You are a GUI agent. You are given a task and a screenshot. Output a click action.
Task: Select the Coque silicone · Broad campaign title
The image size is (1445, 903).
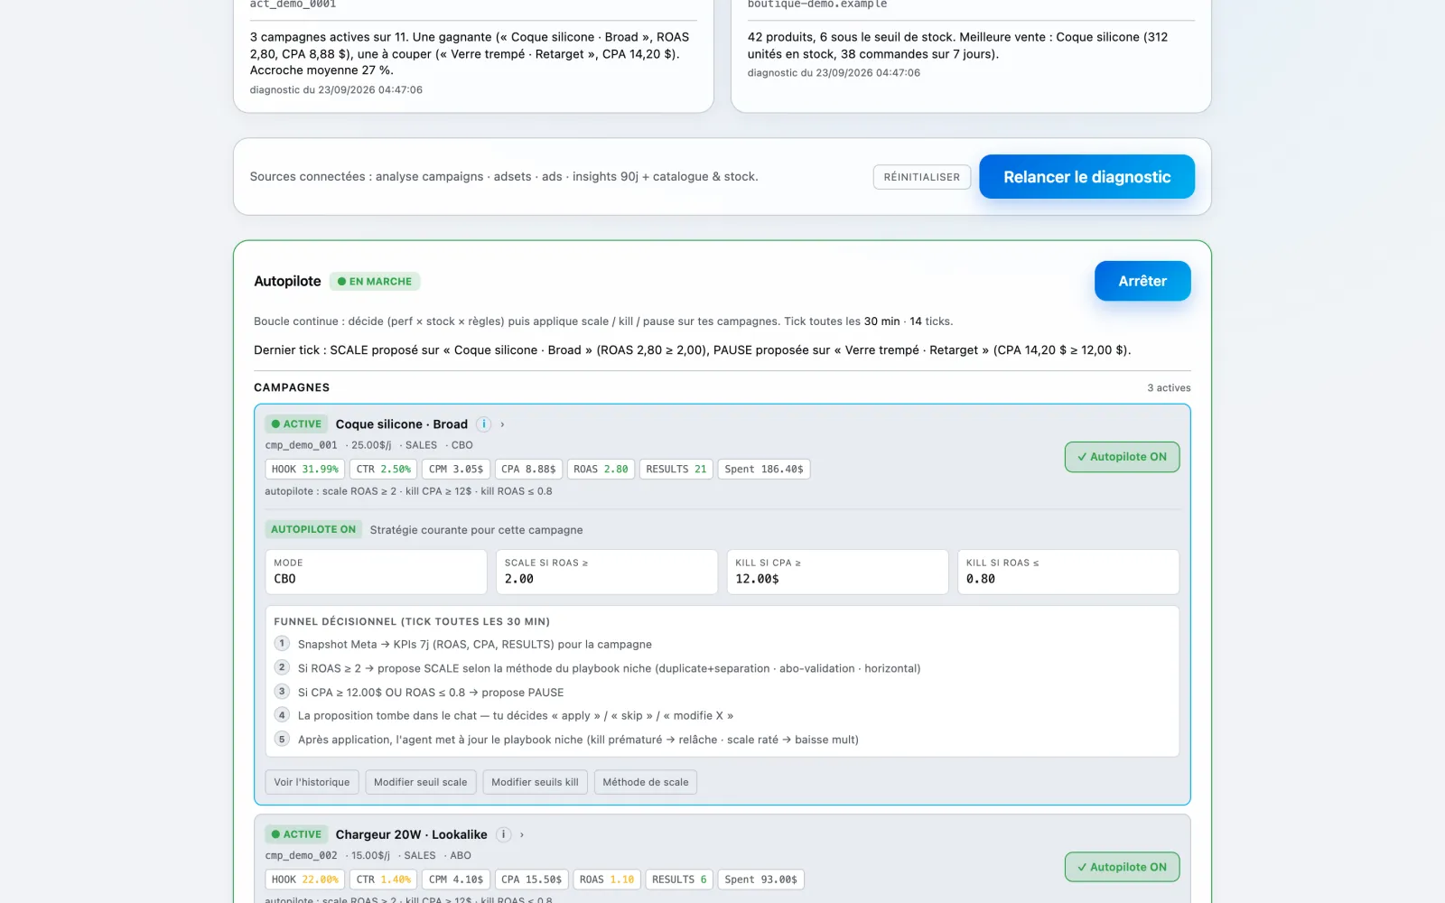pos(402,424)
